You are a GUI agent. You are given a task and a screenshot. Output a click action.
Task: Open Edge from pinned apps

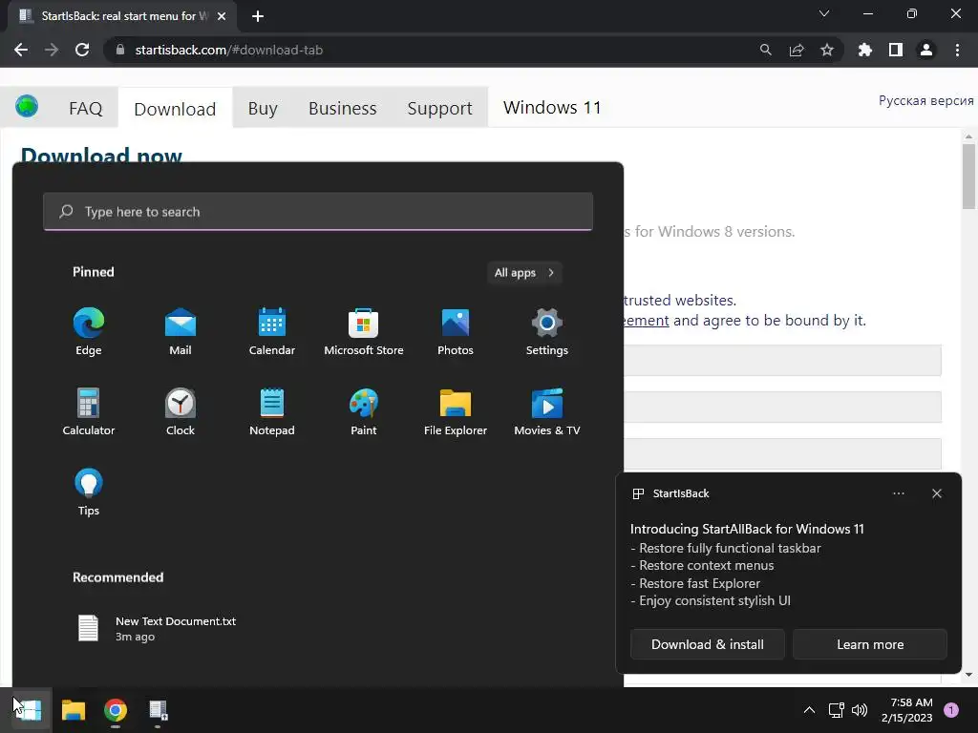(89, 331)
